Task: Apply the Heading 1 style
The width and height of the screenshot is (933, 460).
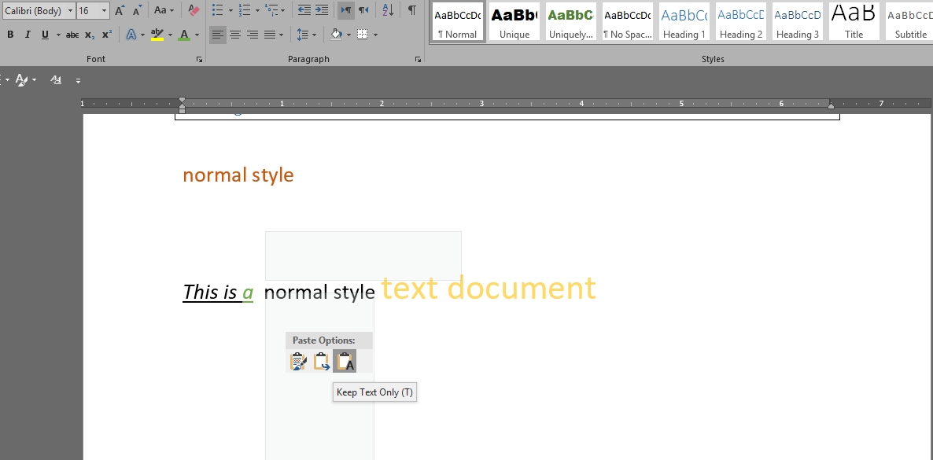Action: (x=684, y=22)
